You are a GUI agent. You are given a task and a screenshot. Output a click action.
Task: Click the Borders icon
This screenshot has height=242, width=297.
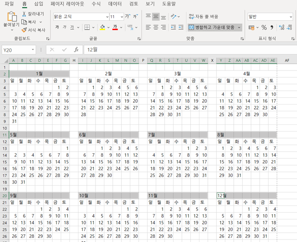(87, 27)
